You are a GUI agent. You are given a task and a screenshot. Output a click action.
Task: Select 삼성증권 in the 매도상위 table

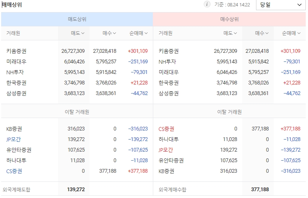16,93
